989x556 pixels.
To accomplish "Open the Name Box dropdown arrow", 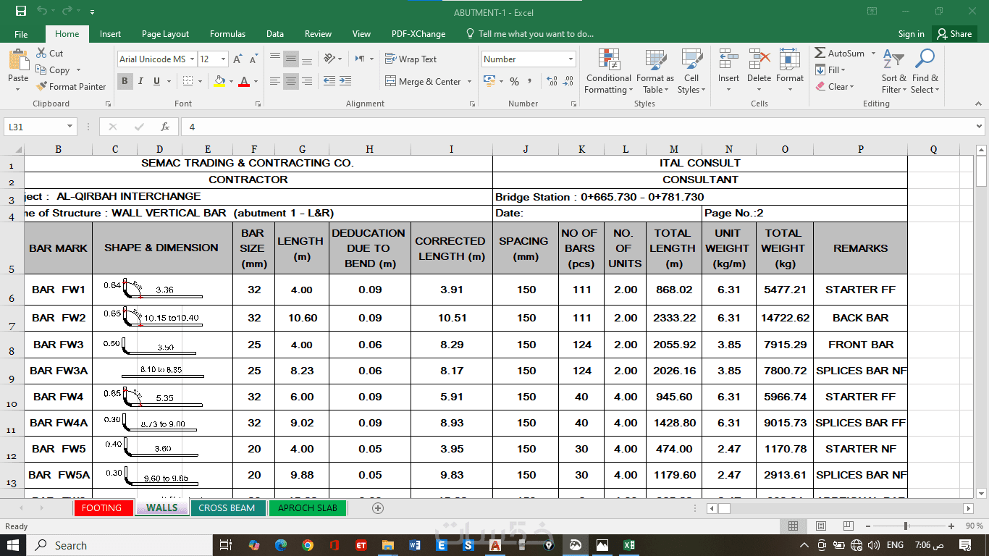I will pyautogui.click(x=70, y=127).
